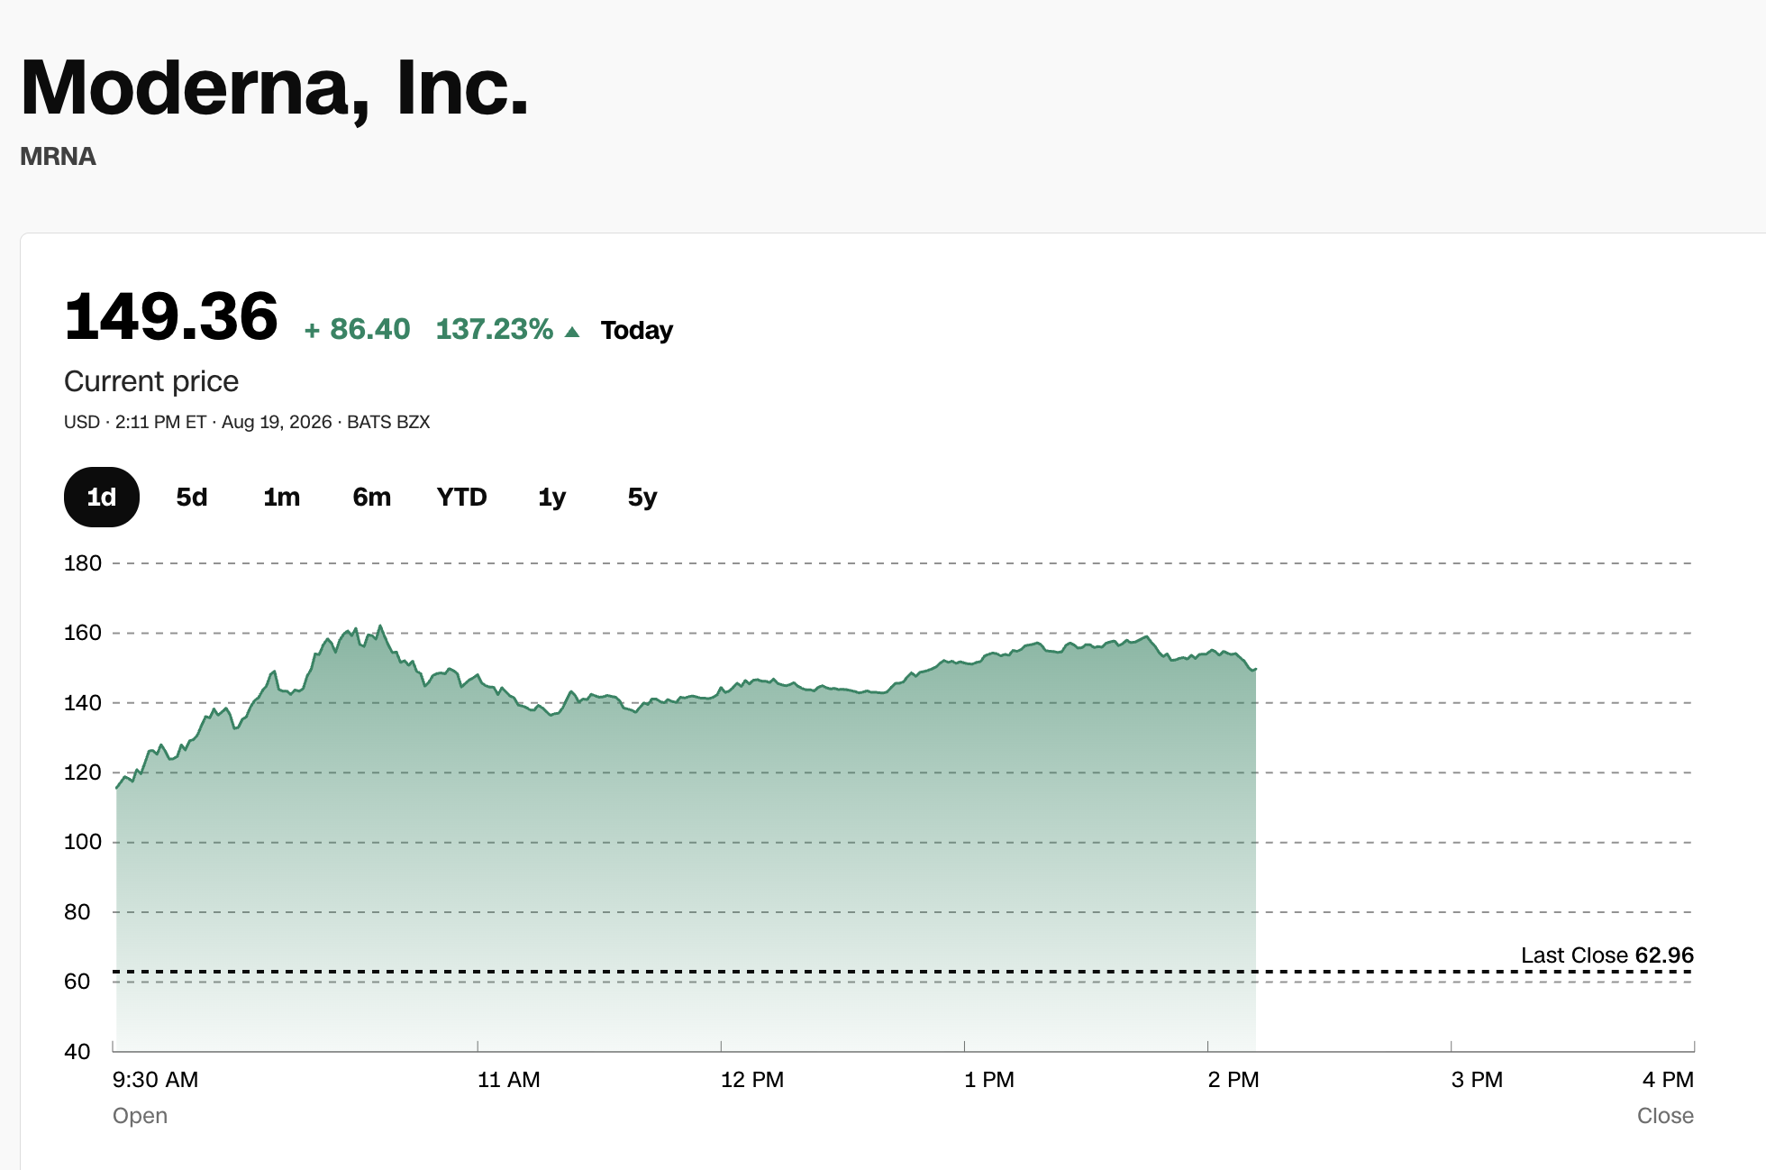Select the 6m range tab
This screenshot has height=1170, width=1766.
point(372,497)
